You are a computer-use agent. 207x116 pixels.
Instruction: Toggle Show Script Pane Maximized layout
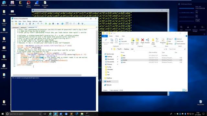[74, 24]
